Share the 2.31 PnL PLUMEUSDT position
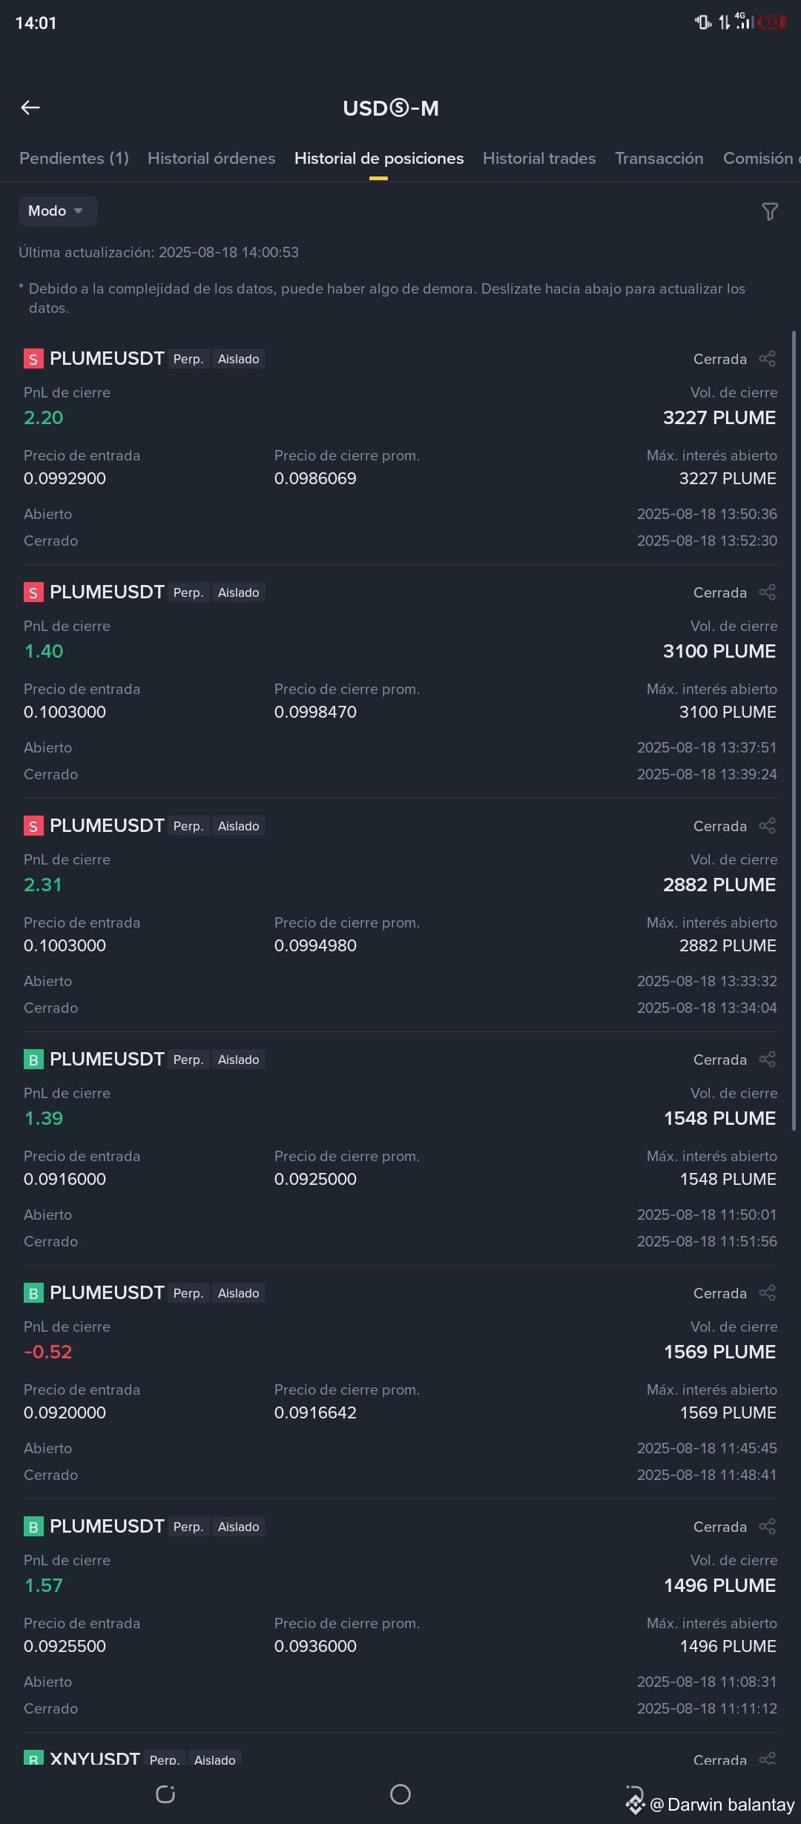 coord(768,826)
